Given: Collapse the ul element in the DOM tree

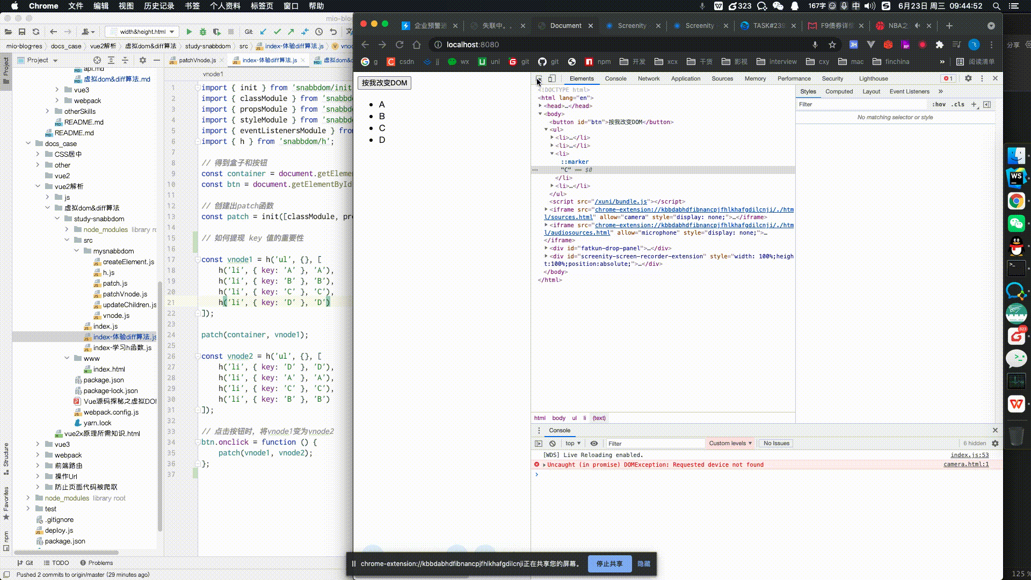Looking at the screenshot, I should [x=546, y=129].
